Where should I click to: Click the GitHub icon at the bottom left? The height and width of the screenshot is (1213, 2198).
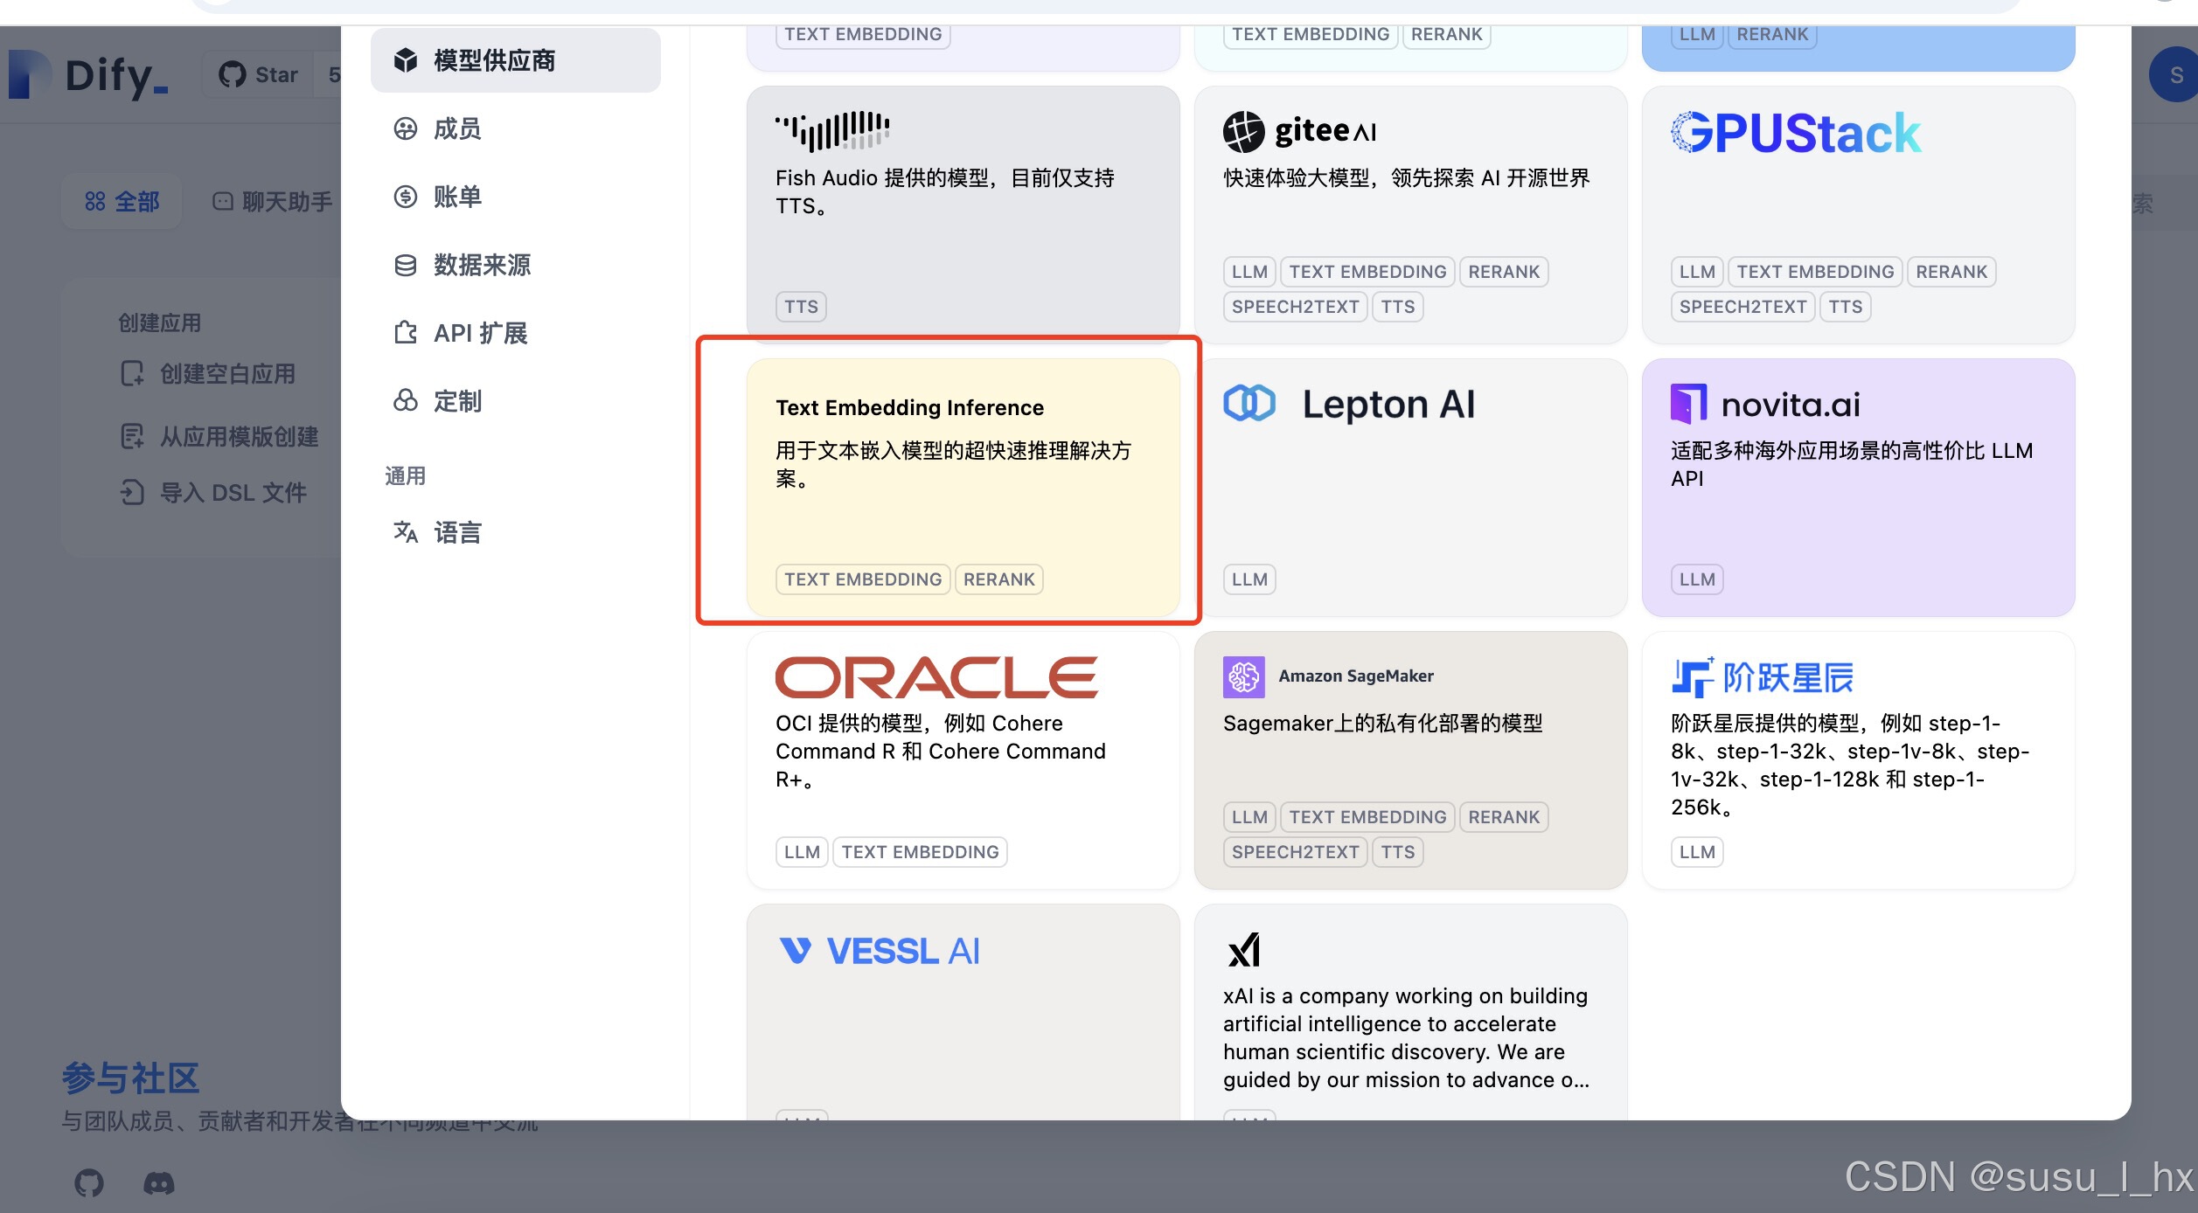pos(88,1183)
